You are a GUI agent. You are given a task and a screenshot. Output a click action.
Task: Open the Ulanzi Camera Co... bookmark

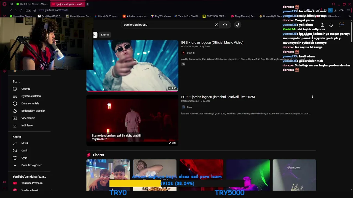78,16
